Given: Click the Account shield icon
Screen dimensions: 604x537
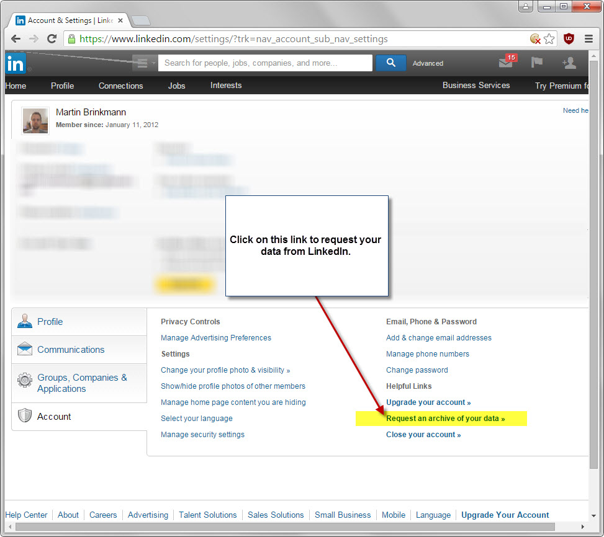Looking at the screenshot, I should click(25, 415).
